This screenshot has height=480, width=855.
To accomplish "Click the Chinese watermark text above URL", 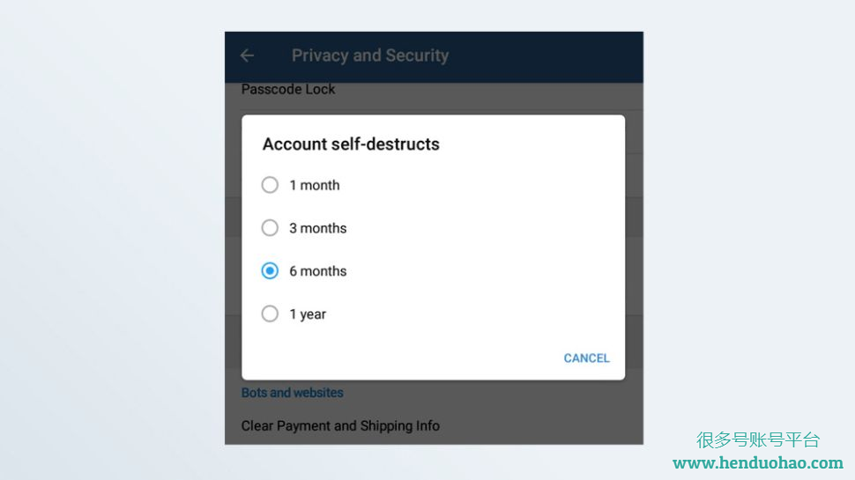I will pos(758,439).
